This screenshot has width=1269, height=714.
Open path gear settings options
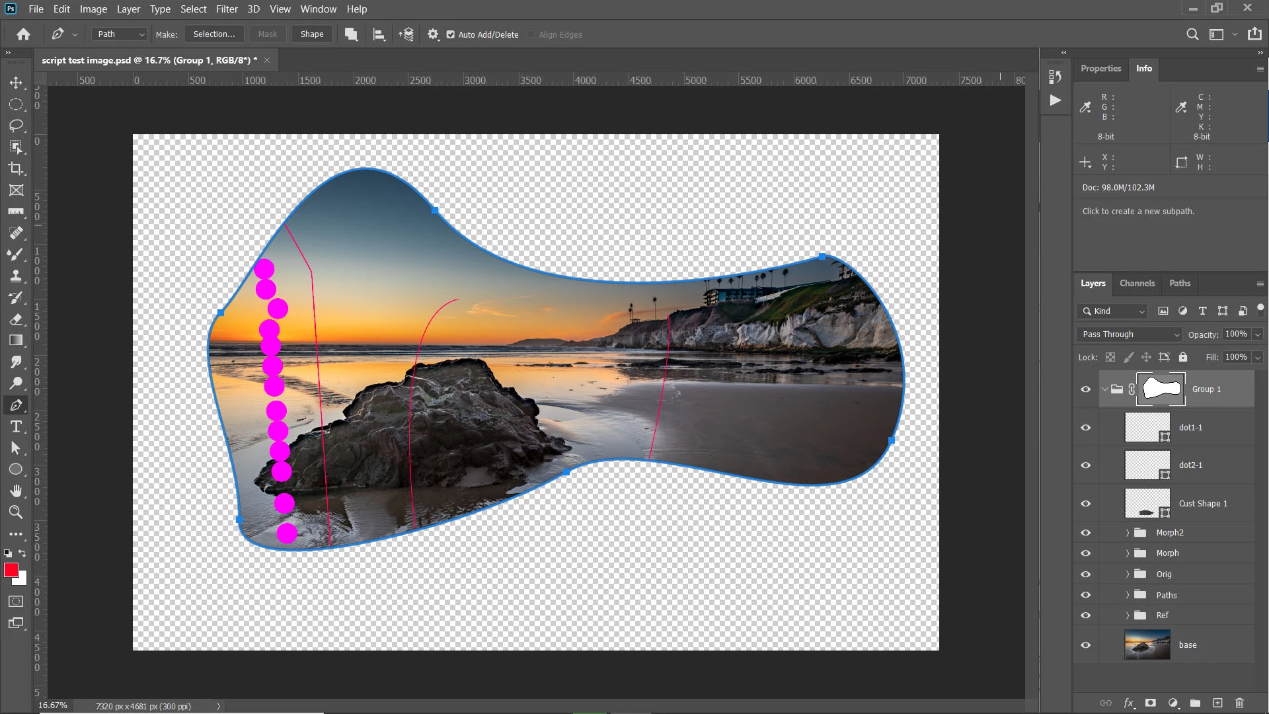[x=433, y=34]
